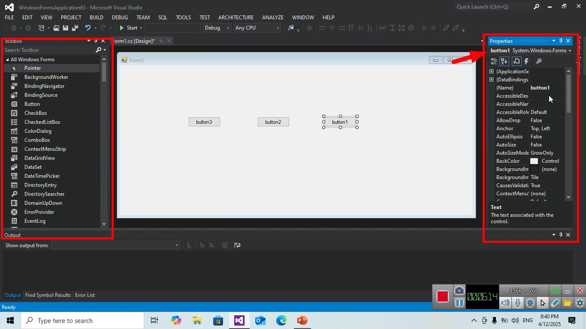Toggle word wrap in Output panel
Image resolution: width=586 pixels, height=329 pixels.
(x=237, y=245)
